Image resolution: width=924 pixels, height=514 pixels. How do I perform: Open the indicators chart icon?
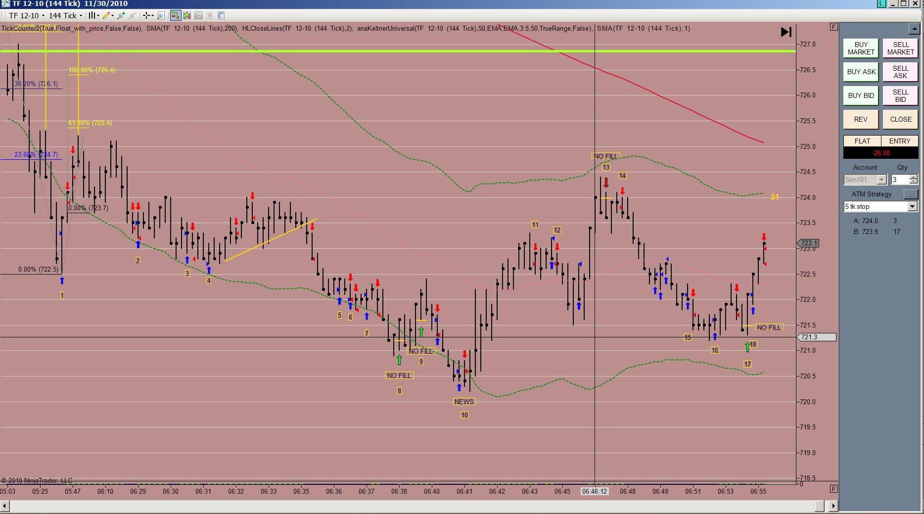(x=198, y=15)
